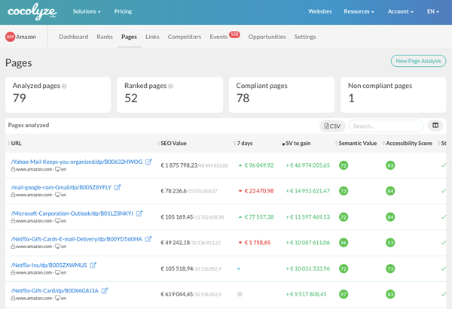Click accessibility score badge 73 in Netflix-Inc row

[390, 268]
